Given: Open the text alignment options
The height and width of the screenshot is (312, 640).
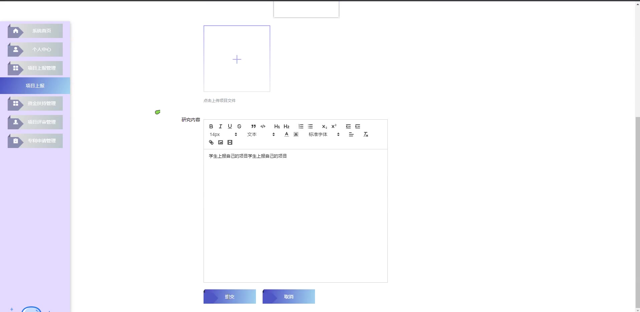Looking at the screenshot, I should pyautogui.click(x=351, y=134).
